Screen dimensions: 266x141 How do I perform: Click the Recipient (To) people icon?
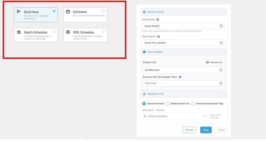(x=144, y=94)
